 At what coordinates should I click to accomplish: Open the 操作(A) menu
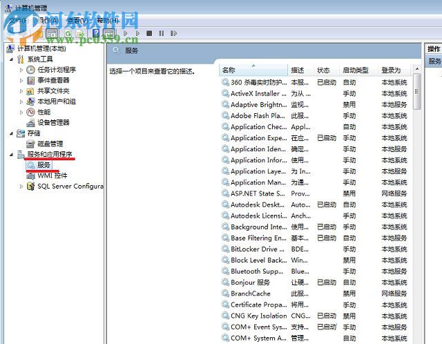pyautogui.click(x=49, y=20)
